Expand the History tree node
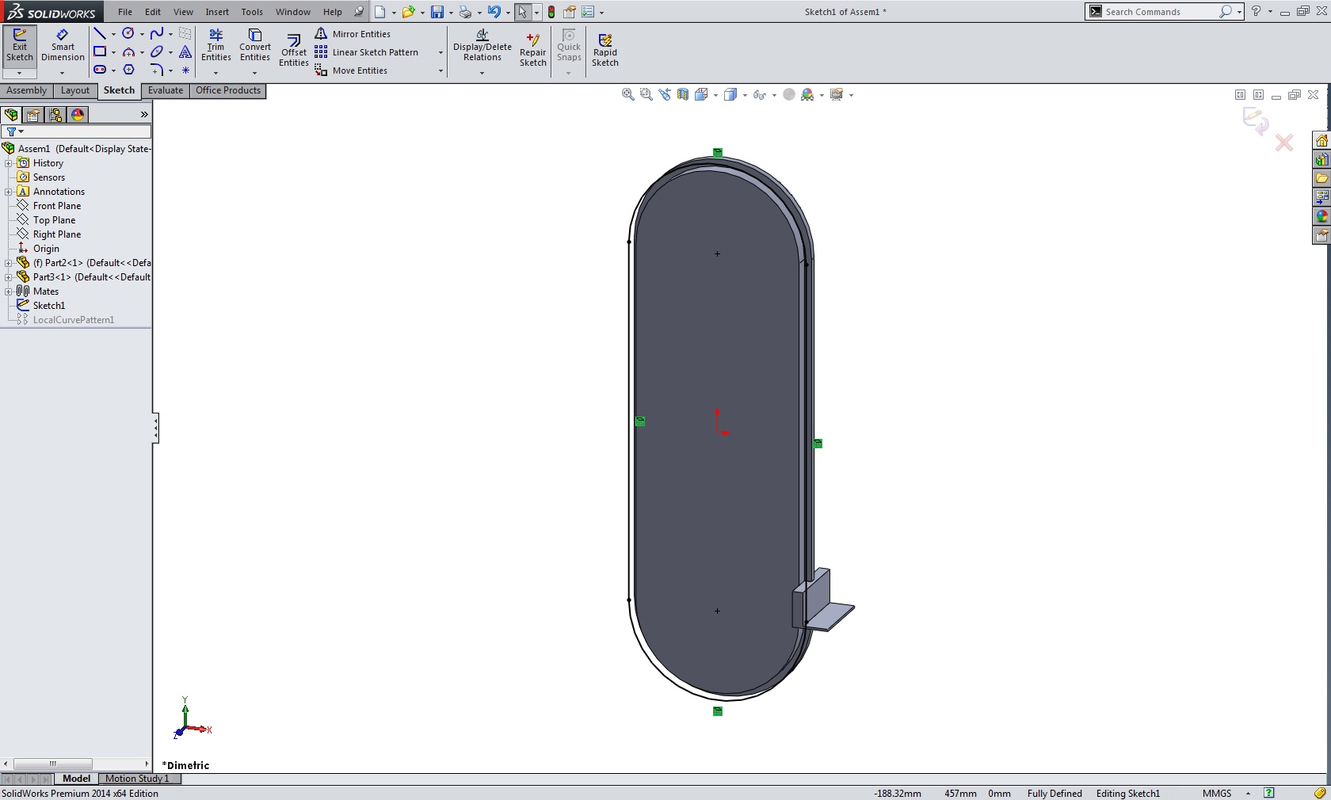The width and height of the screenshot is (1331, 800). [x=8, y=163]
